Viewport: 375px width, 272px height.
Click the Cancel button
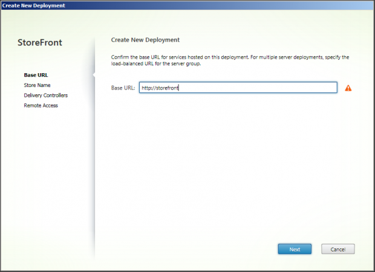(338, 249)
